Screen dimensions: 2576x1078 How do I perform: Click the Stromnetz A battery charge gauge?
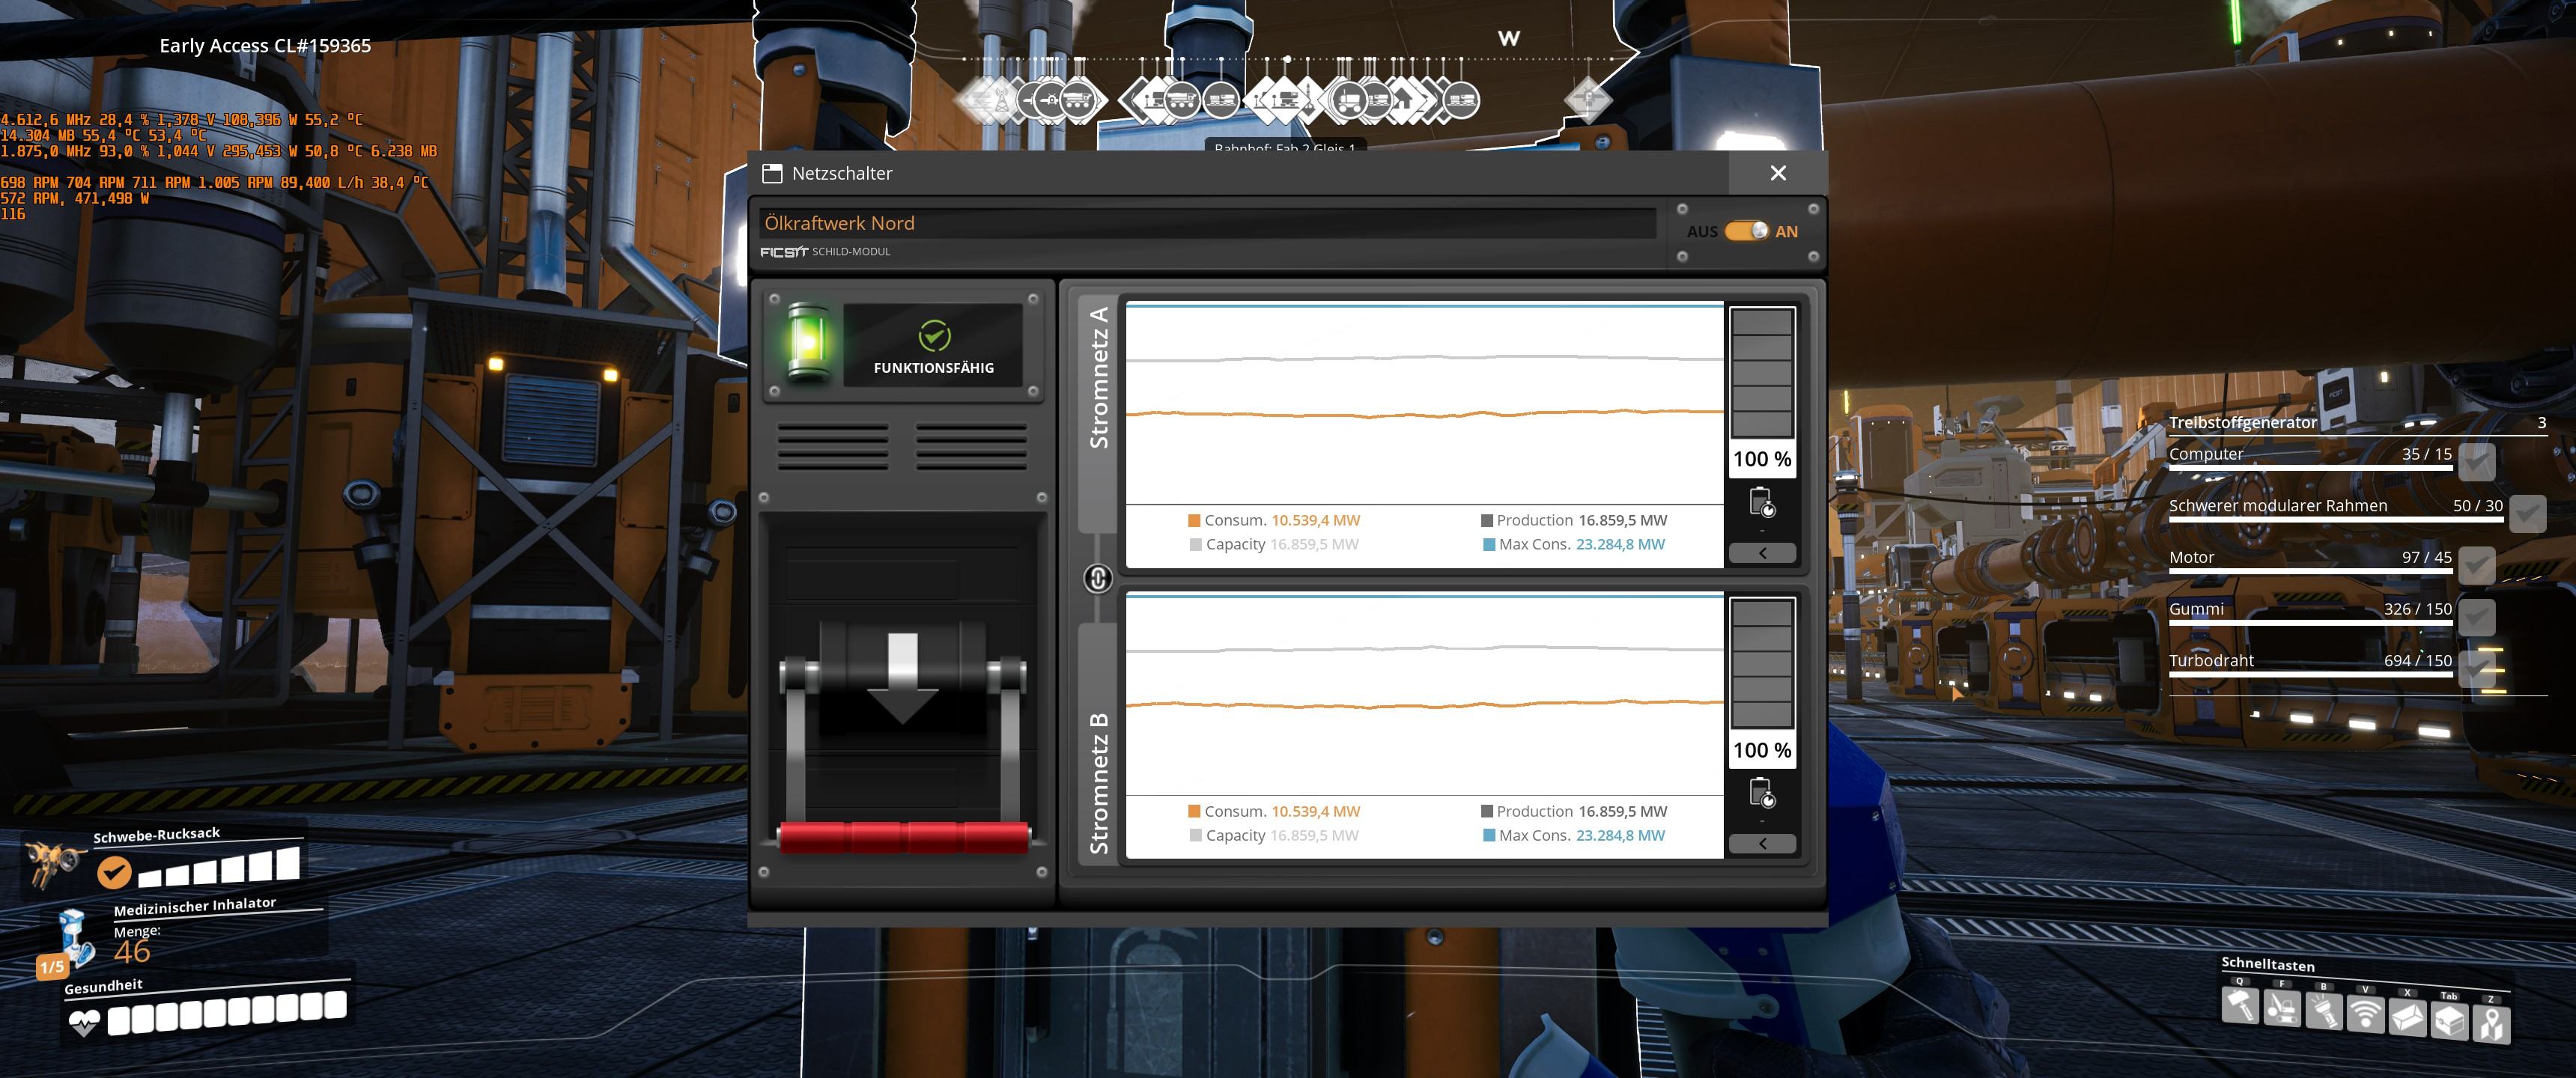[1762, 373]
